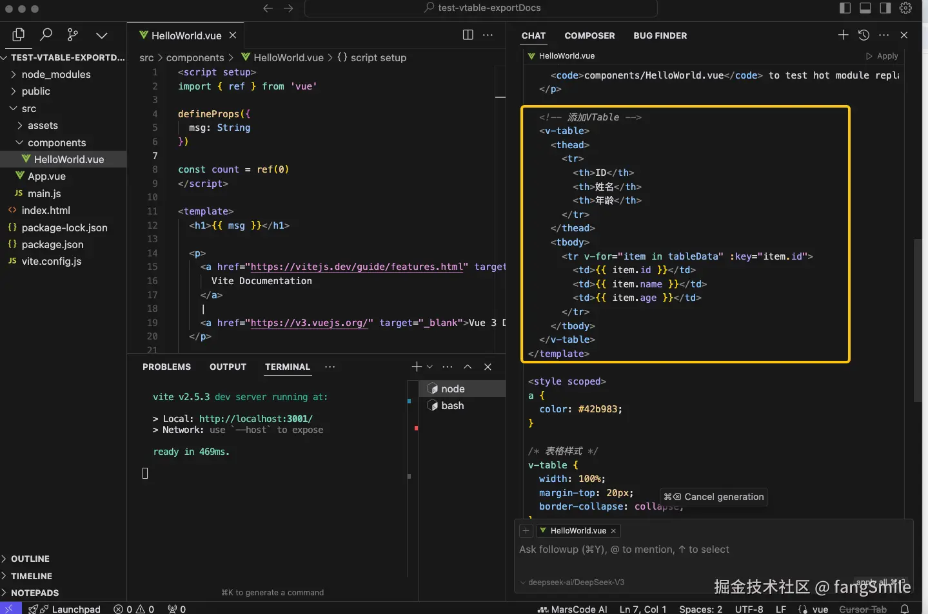This screenshot has width=928, height=614.
Task: Expand the OUTLINE section
Action: tap(30, 559)
